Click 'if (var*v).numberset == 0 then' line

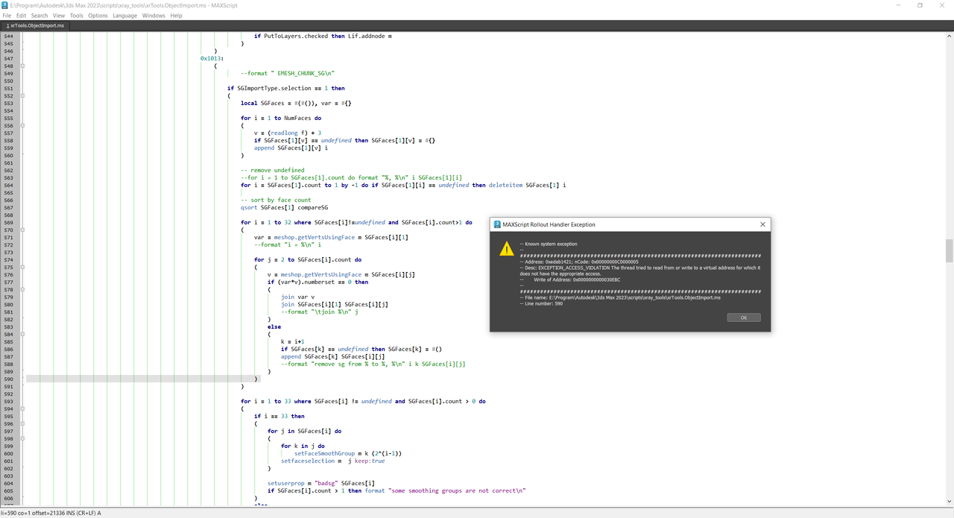pyautogui.click(x=318, y=282)
